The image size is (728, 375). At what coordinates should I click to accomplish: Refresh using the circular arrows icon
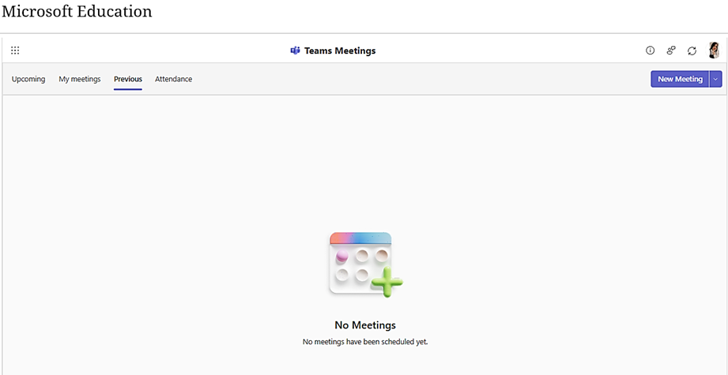(x=692, y=51)
